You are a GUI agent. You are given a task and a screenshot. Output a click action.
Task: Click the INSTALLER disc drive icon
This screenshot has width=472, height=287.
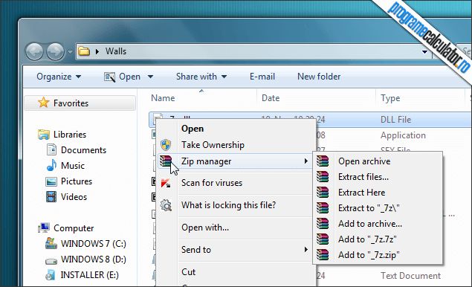[51, 275]
